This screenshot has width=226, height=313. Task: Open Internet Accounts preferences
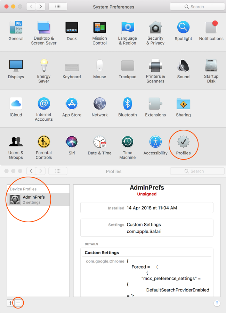click(x=44, y=109)
